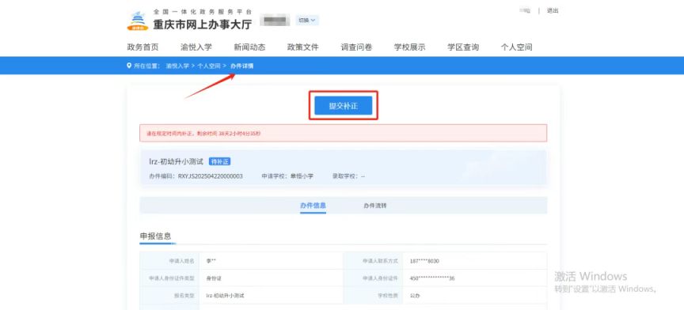Go to the 渝悦入学 navigation item
Viewport: 684px width, 310px height.
(196, 47)
